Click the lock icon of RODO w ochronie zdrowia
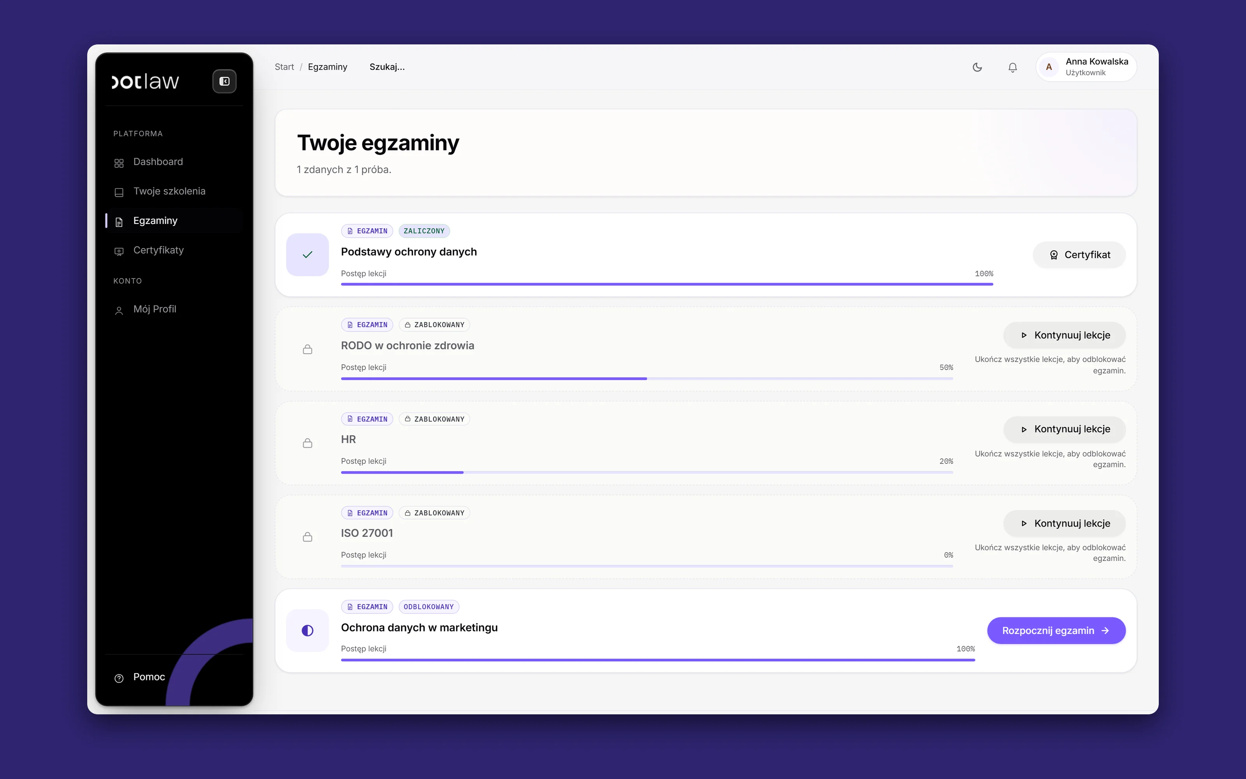This screenshot has height=779, width=1246. point(307,349)
